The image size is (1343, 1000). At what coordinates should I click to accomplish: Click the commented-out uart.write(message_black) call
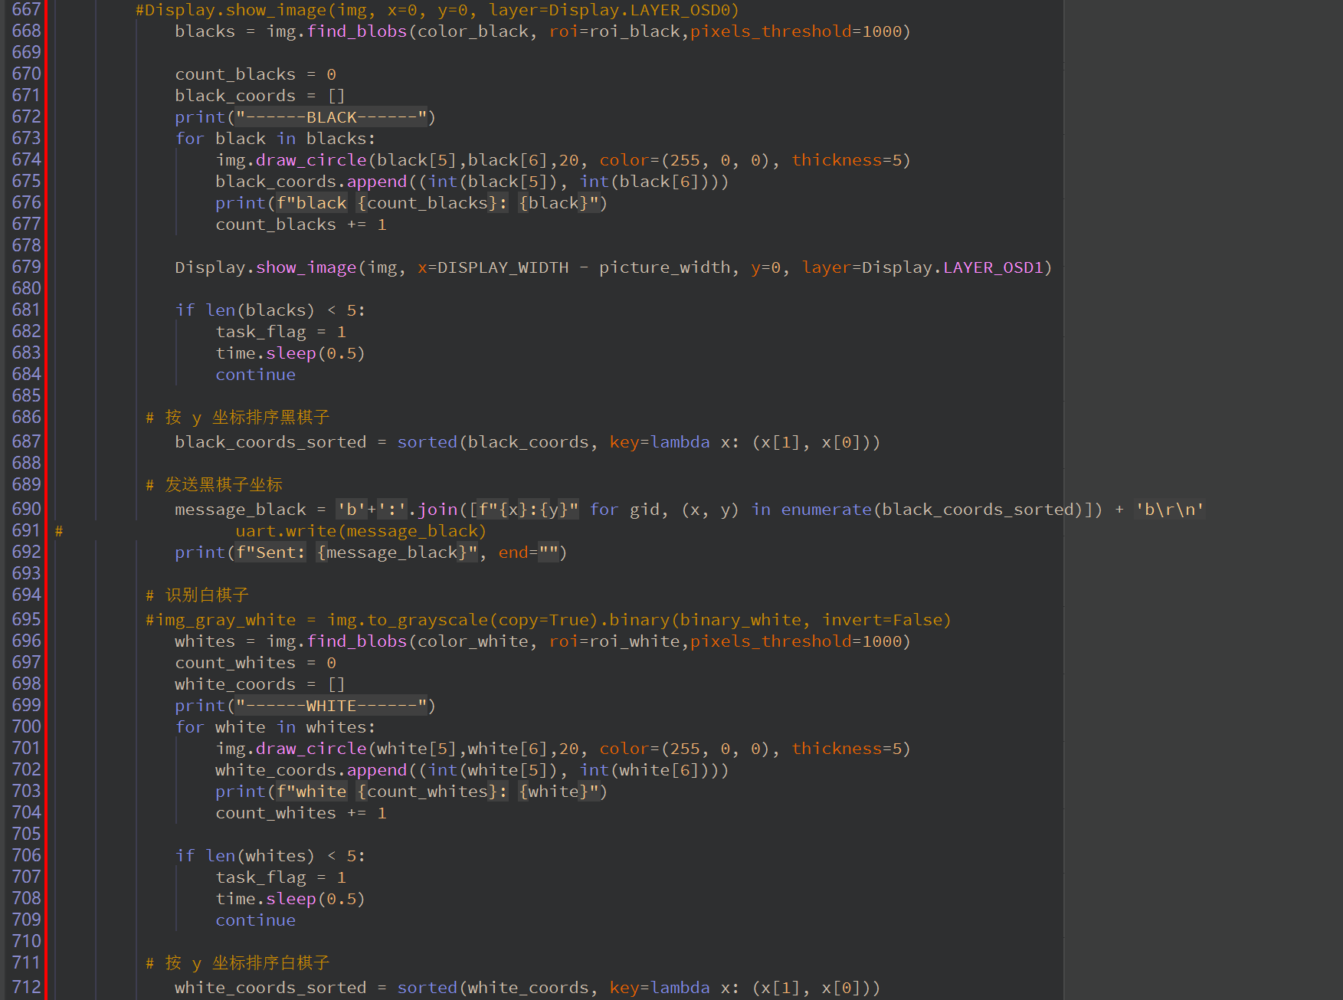[360, 531]
